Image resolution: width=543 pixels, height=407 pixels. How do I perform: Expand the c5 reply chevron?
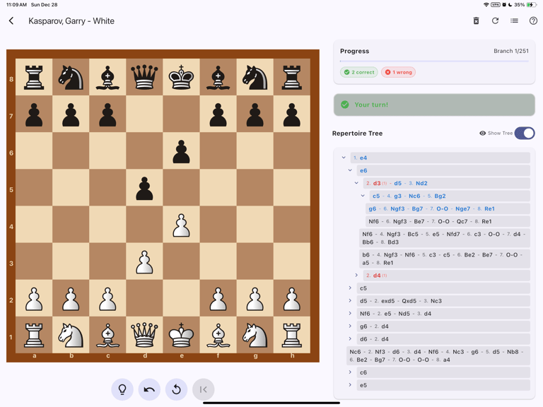pyautogui.click(x=350, y=288)
